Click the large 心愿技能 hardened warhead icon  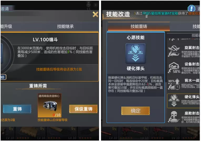click(x=136, y=53)
